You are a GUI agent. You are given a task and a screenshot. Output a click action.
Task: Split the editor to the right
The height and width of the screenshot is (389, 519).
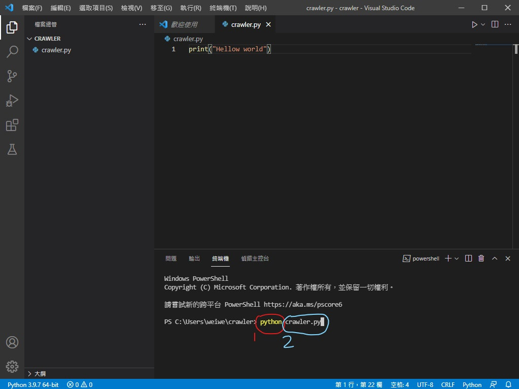(x=495, y=24)
